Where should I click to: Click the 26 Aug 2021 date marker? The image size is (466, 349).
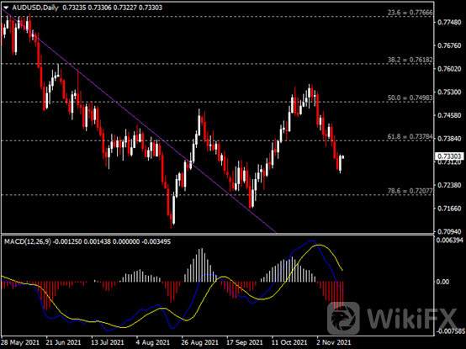click(199, 342)
